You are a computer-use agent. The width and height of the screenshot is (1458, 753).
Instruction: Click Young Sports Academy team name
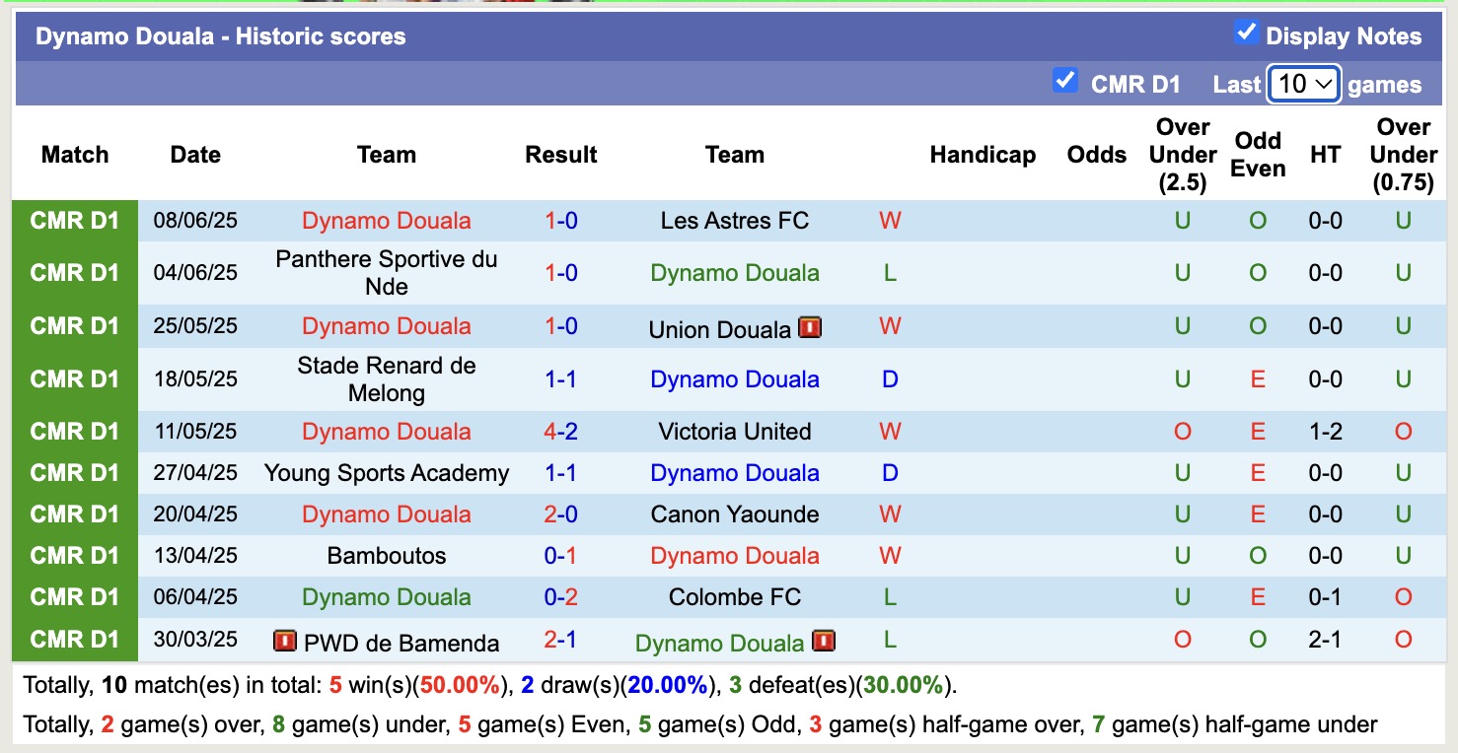[x=386, y=473]
